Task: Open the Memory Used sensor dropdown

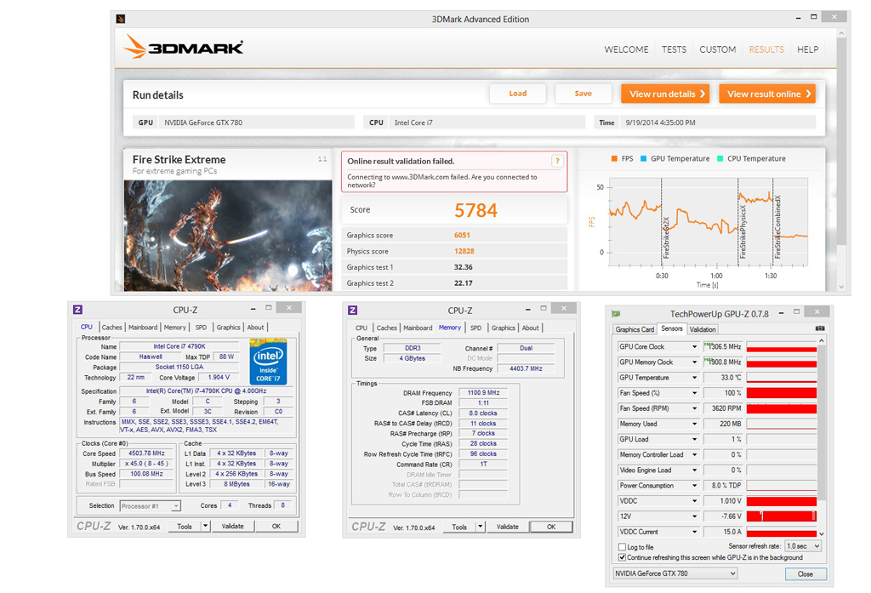Action: [x=694, y=424]
